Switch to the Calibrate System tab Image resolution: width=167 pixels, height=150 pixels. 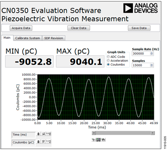pos(28,38)
